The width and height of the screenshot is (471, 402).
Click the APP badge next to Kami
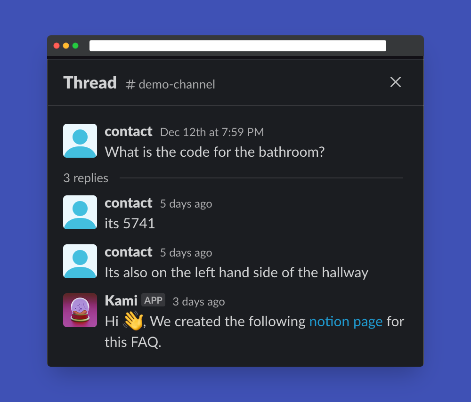(153, 300)
